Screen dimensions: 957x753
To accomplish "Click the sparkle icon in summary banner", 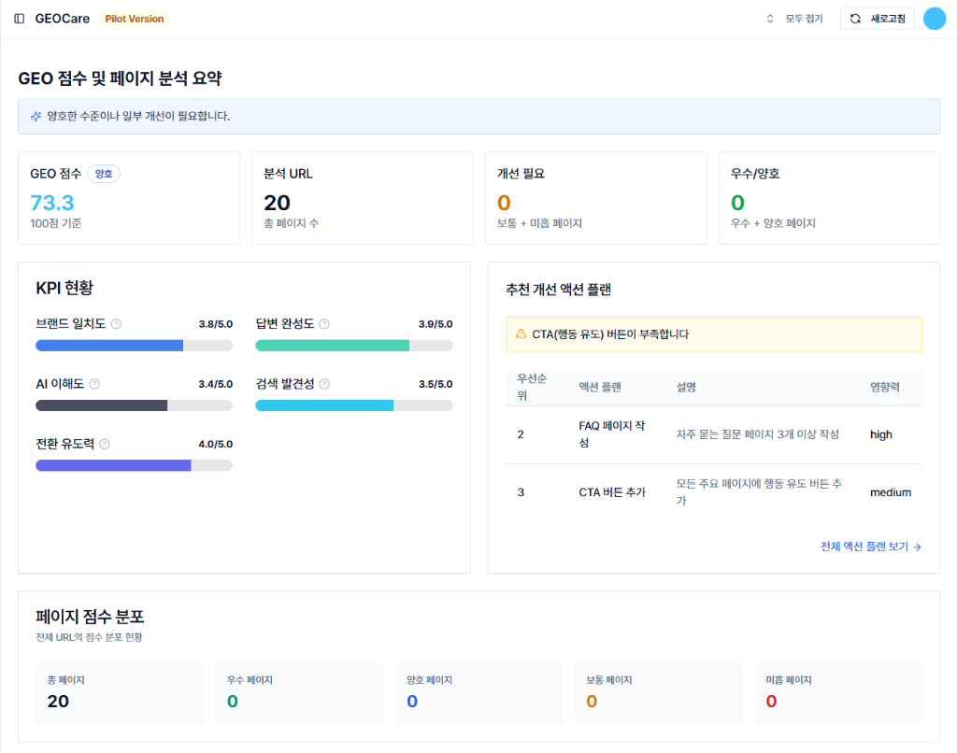I will tap(36, 117).
